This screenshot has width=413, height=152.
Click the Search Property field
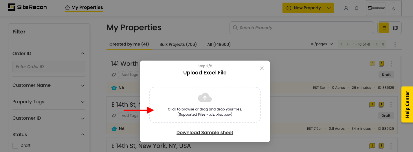(x=302, y=28)
